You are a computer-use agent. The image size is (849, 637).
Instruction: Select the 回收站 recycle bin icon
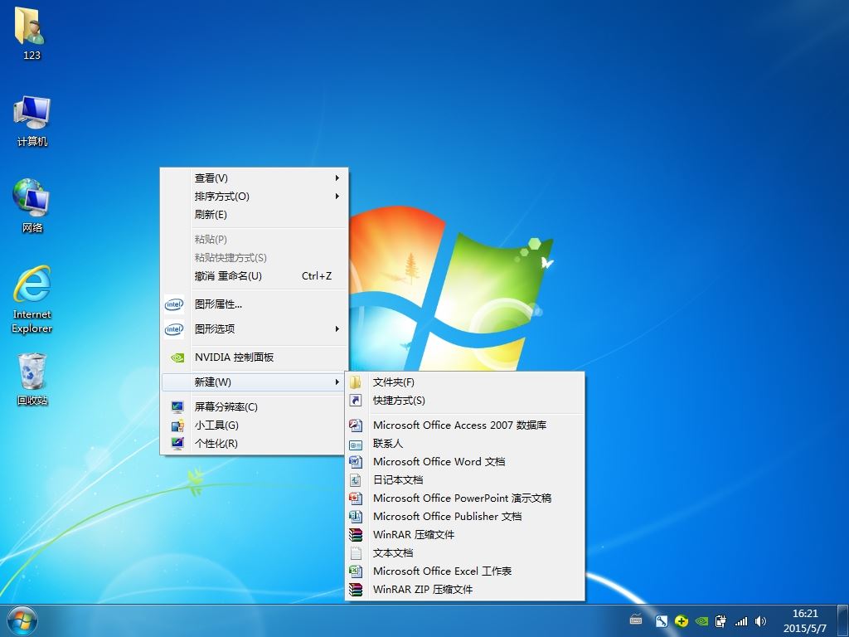point(32,378)
